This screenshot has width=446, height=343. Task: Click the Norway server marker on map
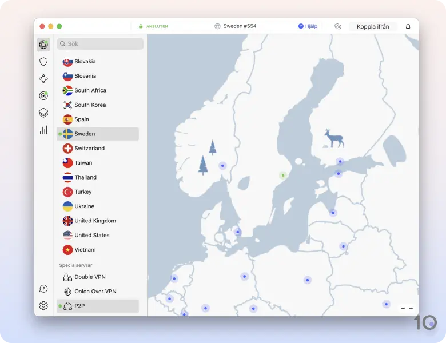[222, 166]
